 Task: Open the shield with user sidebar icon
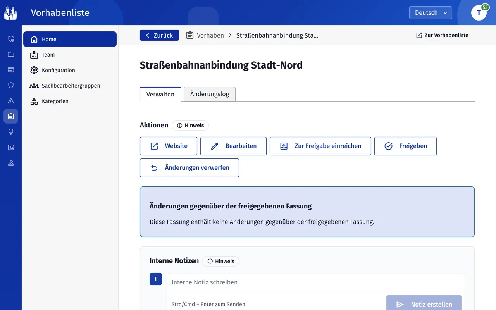[11, 39]
